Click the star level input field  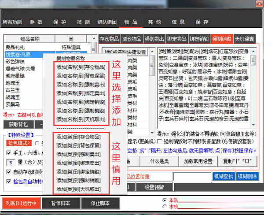point(11,163)
